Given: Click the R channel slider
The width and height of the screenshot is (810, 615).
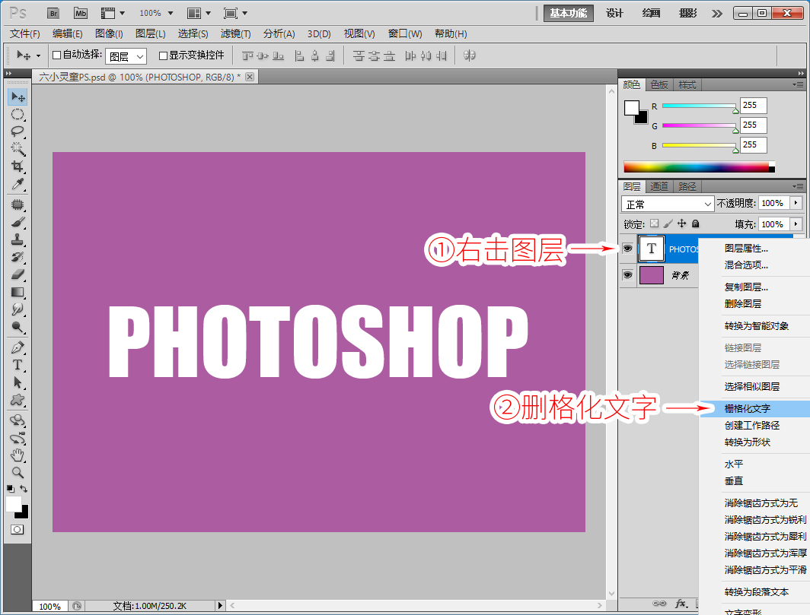Looking at the screenshot, I should click(x=700, y=106).
